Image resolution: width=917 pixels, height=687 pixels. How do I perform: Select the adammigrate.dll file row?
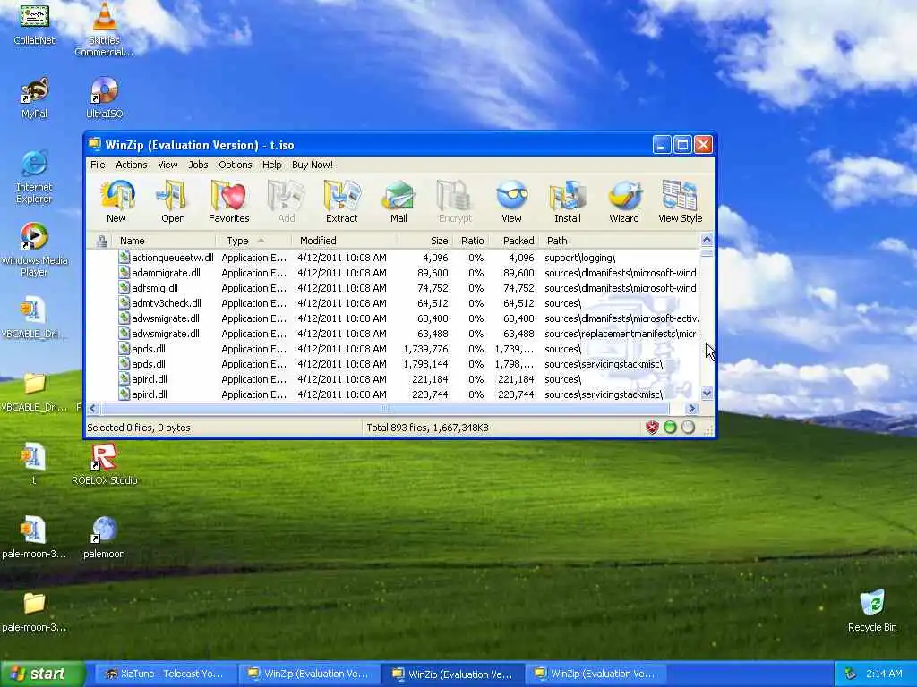393,273
